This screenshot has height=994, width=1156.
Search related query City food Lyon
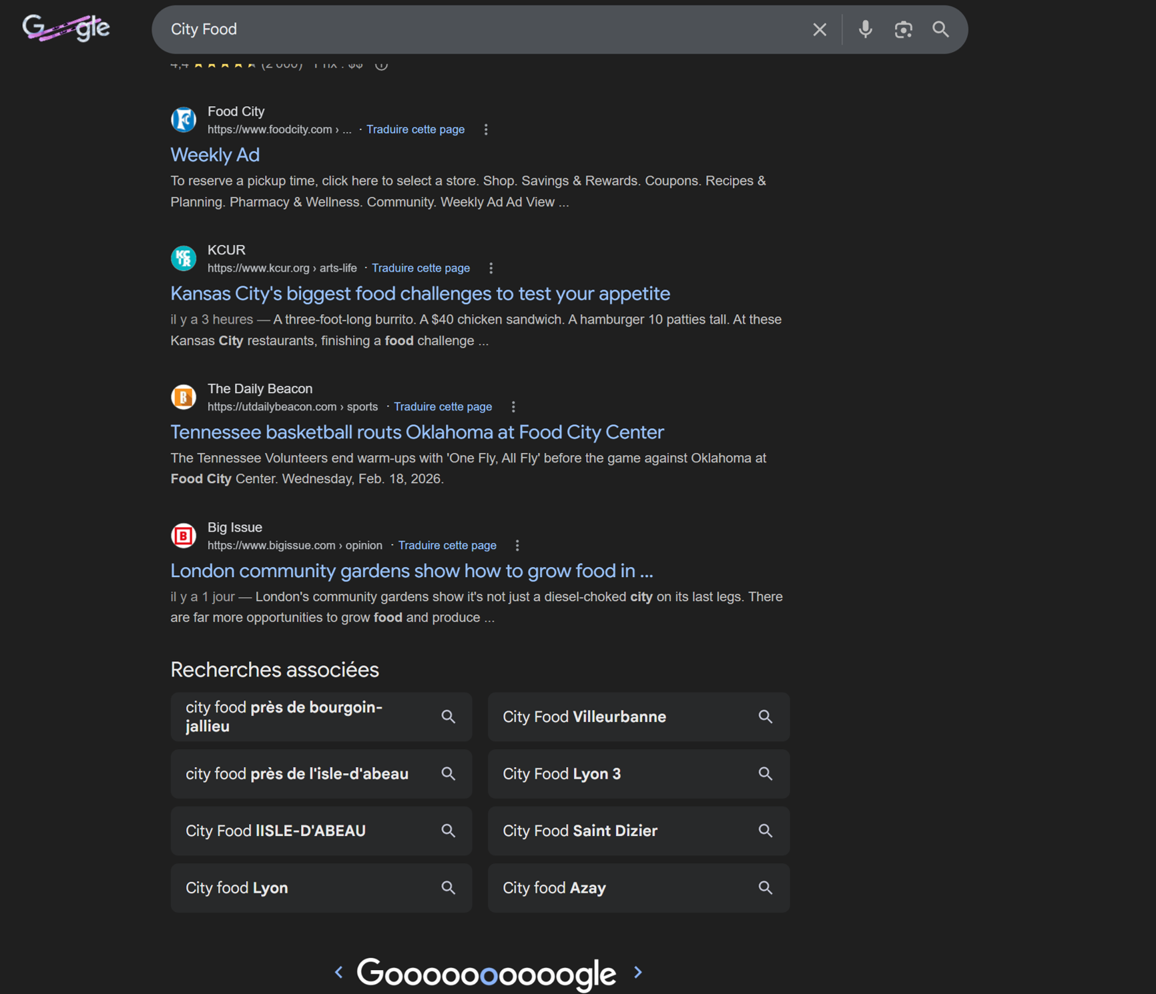(x=321, y=888)
